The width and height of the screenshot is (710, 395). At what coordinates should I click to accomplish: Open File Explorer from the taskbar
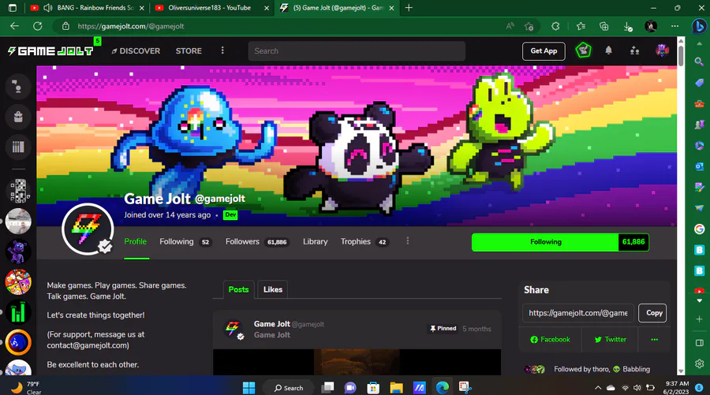pyautogui.click(x=396, y=388)
